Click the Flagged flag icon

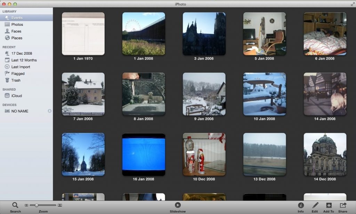(7, 73)
